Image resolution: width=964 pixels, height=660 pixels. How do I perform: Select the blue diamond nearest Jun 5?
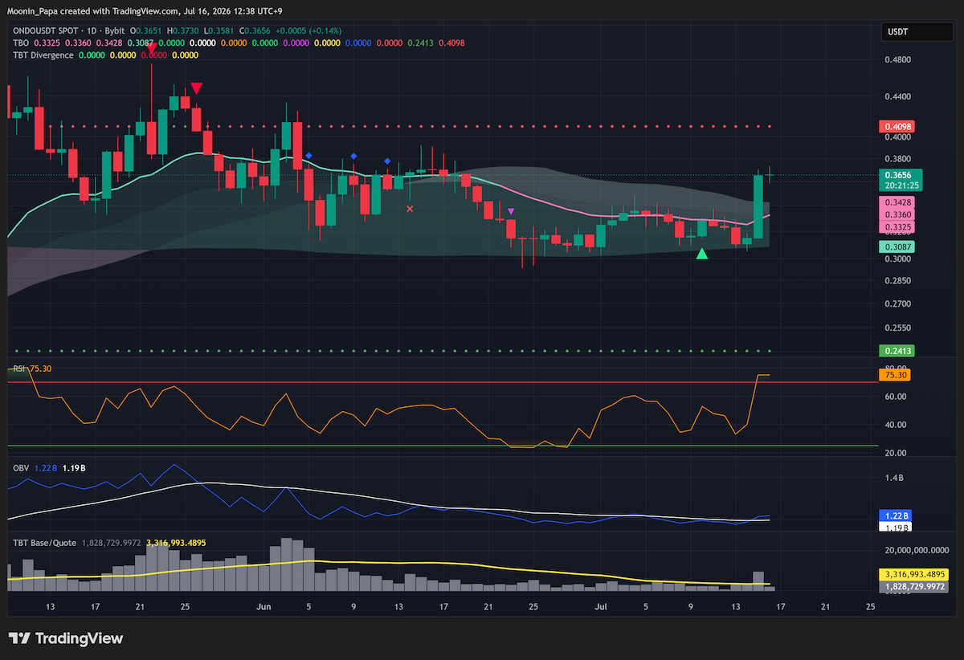[308, 155]
